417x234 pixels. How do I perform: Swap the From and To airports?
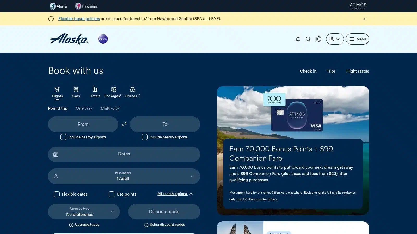(x=124, y=124)
